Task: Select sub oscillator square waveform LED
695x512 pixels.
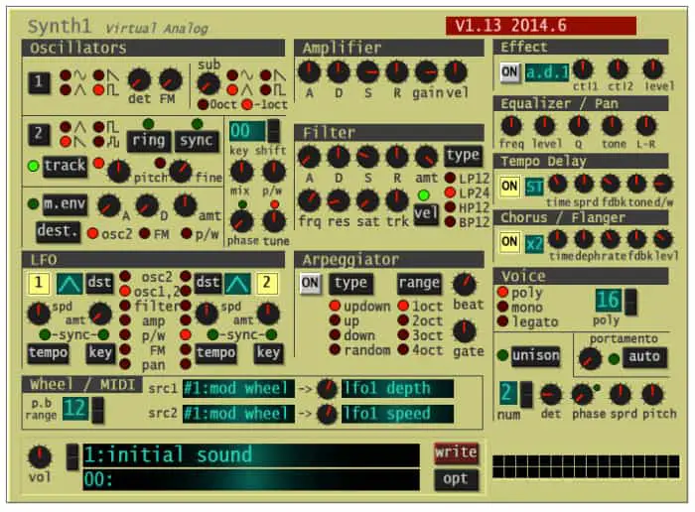Action: click(x=265, y=90)
